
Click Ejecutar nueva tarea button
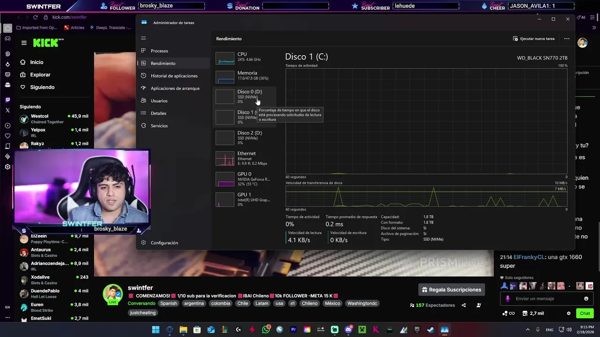534,39
